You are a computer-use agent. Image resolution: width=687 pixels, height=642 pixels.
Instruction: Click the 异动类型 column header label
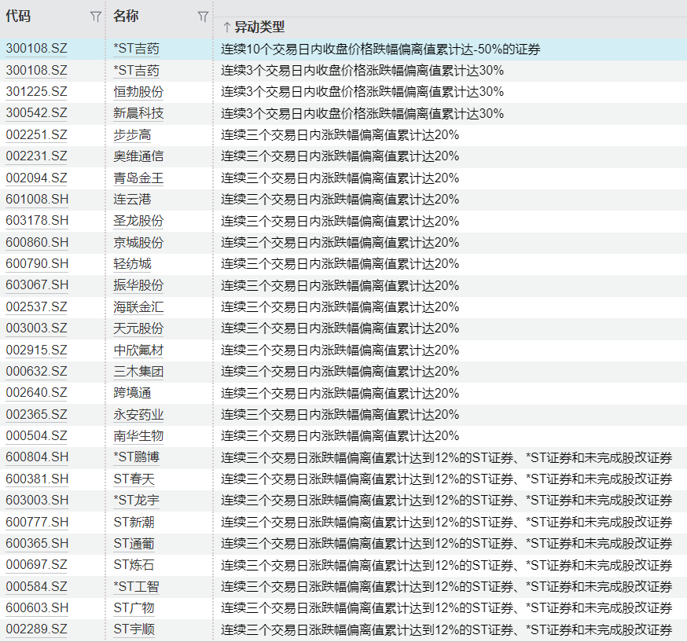259,28
